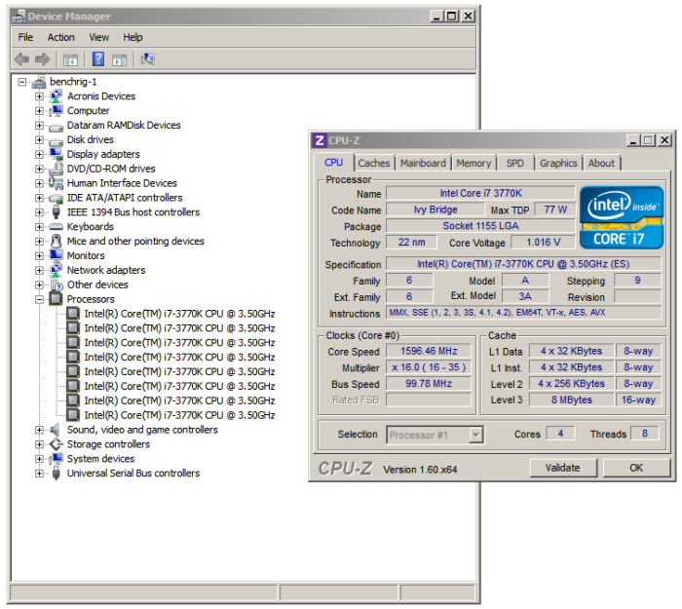
Task: Collapse the Processors node
Action: coord(39,299)
